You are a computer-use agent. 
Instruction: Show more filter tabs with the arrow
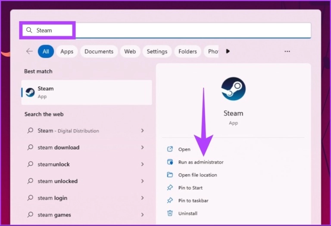pos(228,51)
